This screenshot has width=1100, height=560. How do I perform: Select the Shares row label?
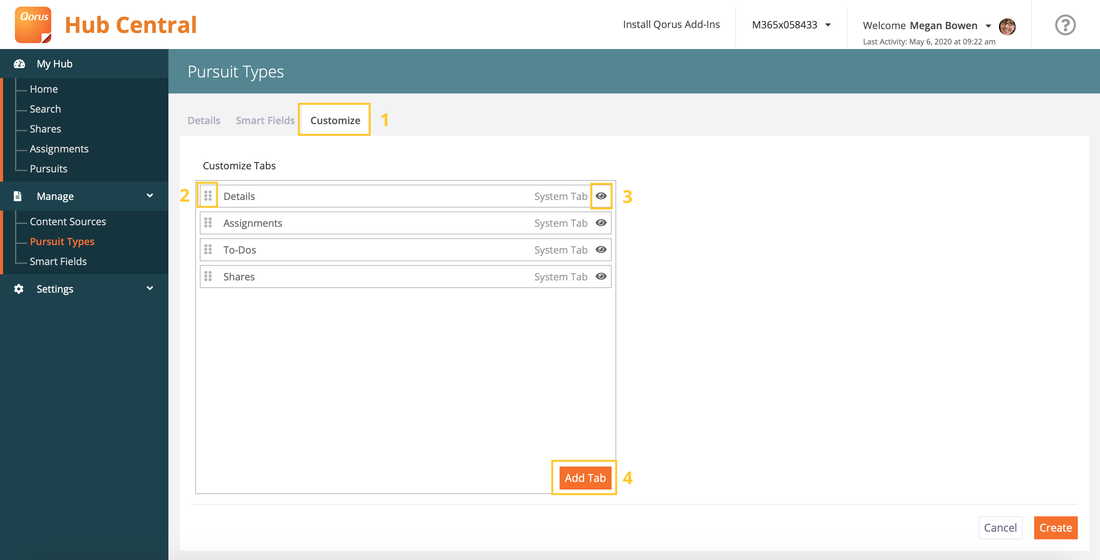pyautogui.click(x=239, y=277)
